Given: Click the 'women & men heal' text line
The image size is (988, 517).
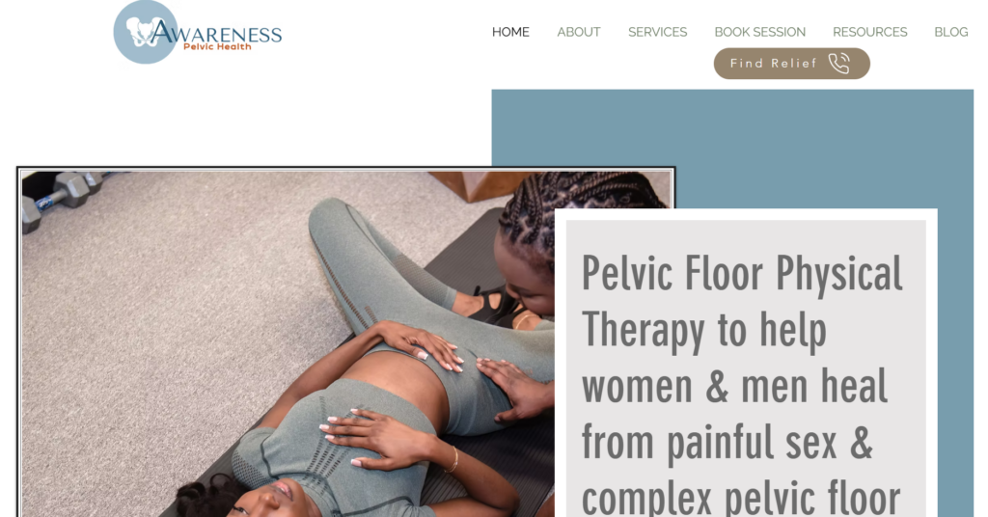Looking at the screenshot, I should click(x=734, y=386).
